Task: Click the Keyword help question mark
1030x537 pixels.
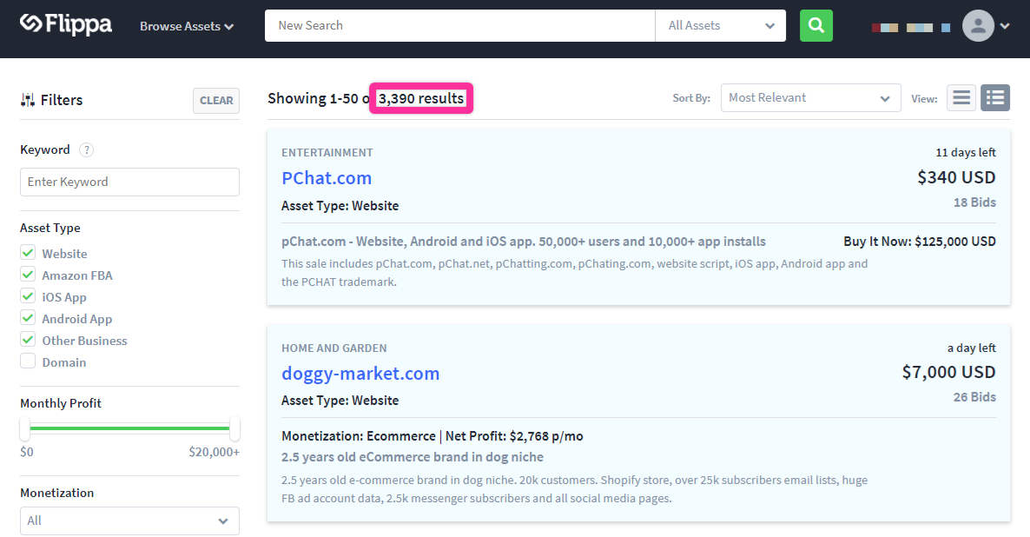Action: pos(86,149)
